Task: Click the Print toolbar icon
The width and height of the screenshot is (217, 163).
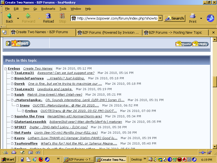Action: tap(193, 18)
